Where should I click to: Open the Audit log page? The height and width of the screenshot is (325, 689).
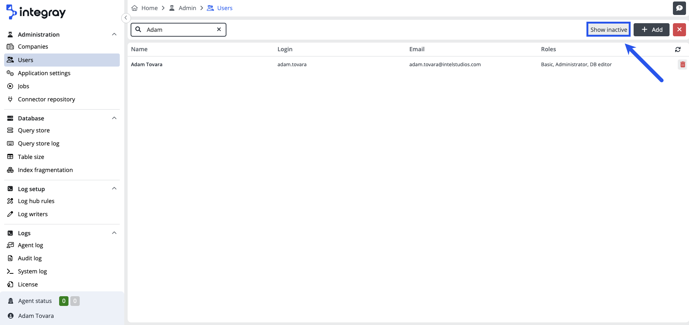[30, 258]
